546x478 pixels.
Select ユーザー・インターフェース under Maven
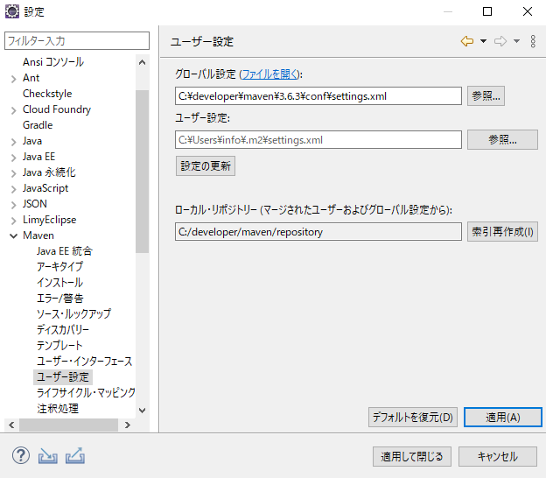[x=85, y=362]
